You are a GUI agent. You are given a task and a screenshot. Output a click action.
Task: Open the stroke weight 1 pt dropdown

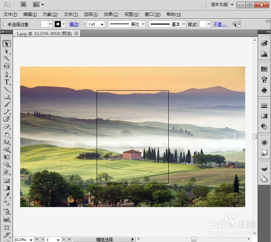(x=102, y=24)
